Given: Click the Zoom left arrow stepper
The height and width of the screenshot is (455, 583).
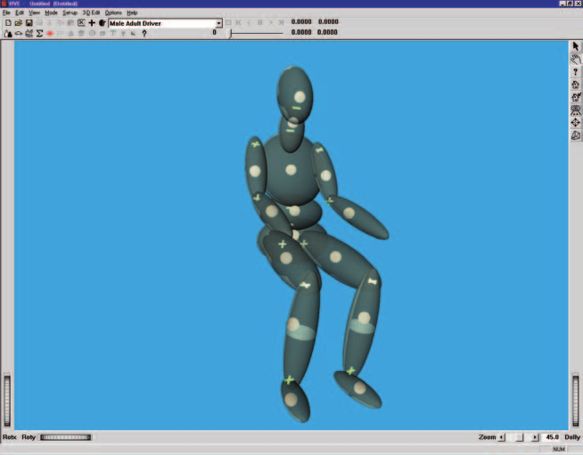Looking at the screenshot, I should coord(502,437).
